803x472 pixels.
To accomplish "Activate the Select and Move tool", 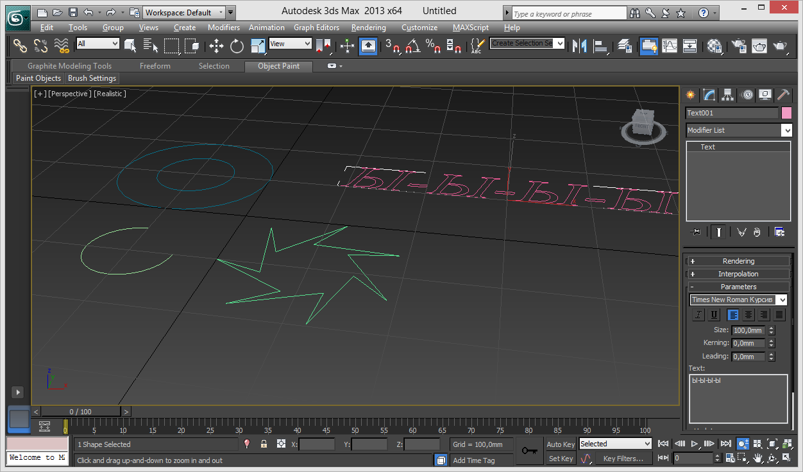I will [x=217, y=46].
